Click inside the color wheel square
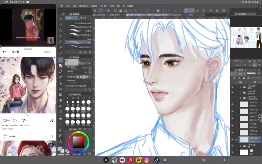The height and width of the screenshot is (164, 262). [78, 142]
